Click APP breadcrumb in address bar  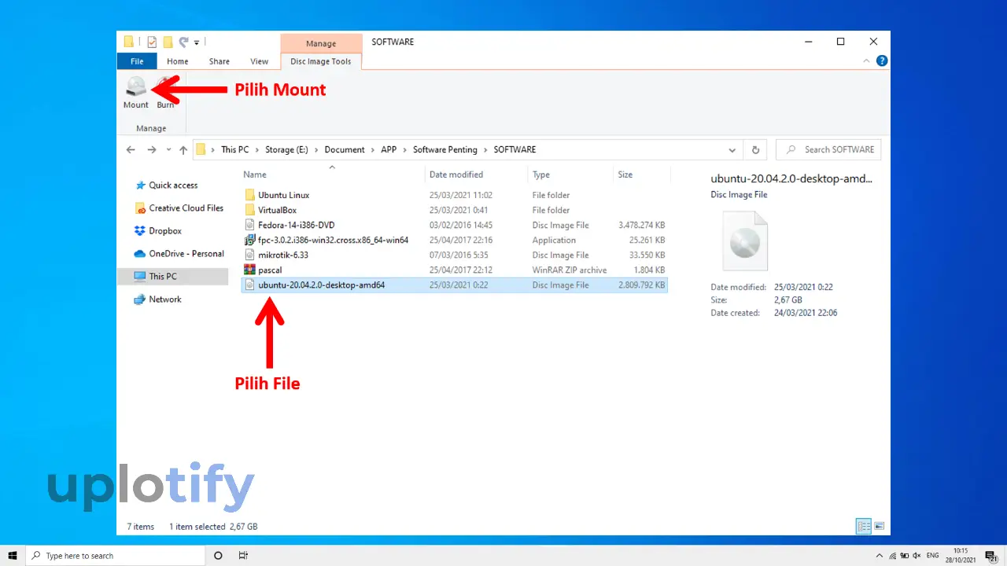[389, 149]
